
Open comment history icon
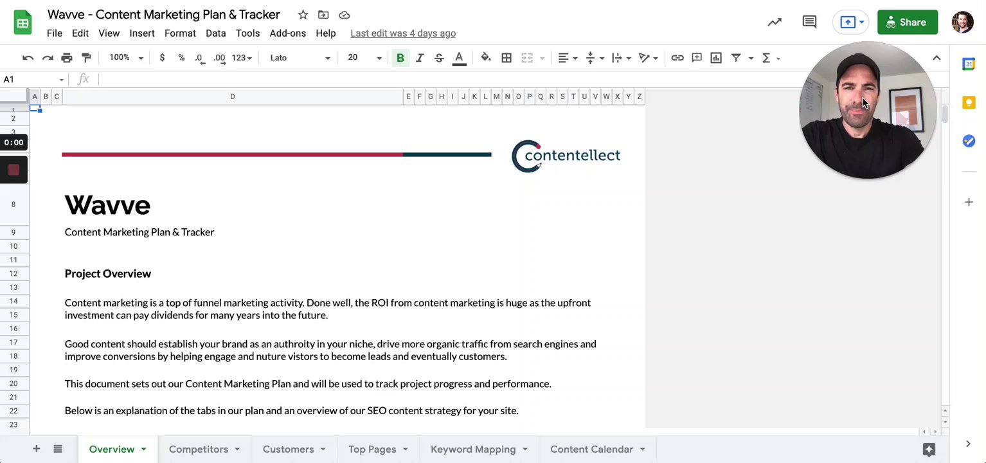(809, 23)
